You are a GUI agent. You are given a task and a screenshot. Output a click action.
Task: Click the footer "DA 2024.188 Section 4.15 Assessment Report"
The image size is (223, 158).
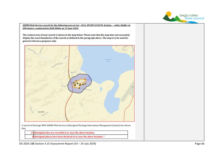pyautogui.click(x=58, y=144)
